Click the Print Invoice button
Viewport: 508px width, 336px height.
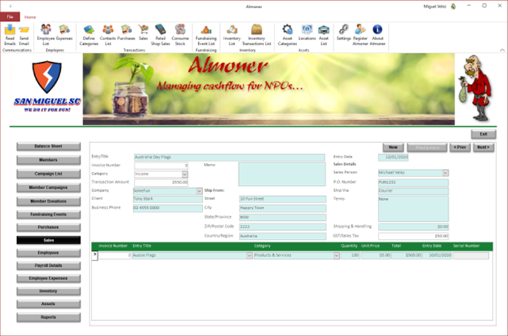point(427,148)
